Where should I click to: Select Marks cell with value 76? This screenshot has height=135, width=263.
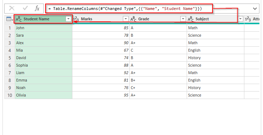coord(101,88)
